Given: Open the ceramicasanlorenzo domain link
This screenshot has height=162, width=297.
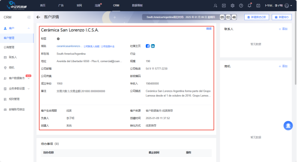Looking at the screenshot, I should 69,46.
